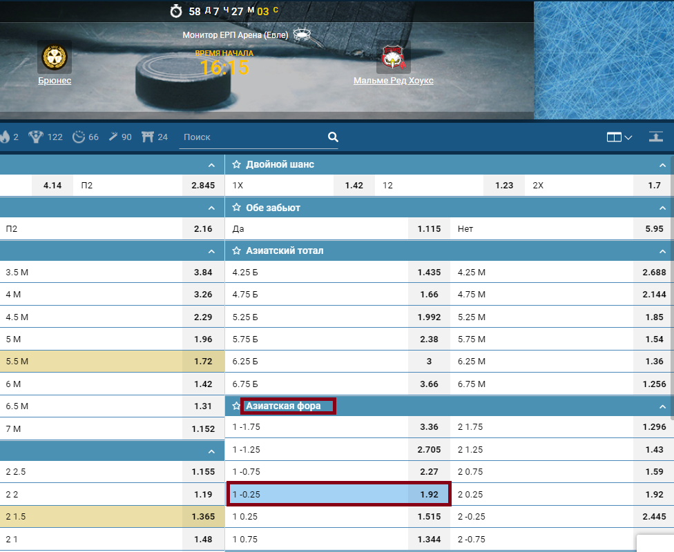
Task: Click the Поиск search input field
Action: click(x=252, y=137)
